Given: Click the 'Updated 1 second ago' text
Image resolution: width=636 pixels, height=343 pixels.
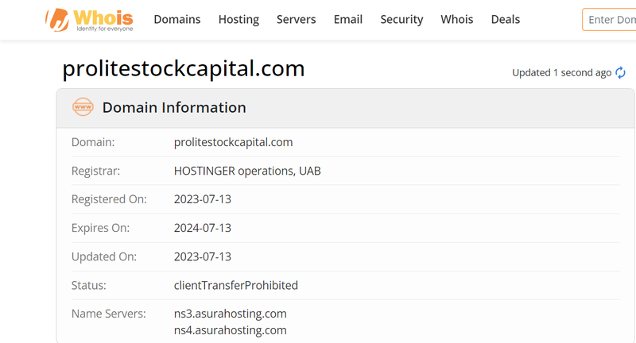Looking at the screenshot, I should tap(561, 72).
